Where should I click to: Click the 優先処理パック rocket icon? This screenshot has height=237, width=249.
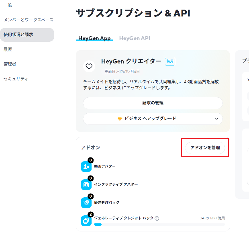86,202
